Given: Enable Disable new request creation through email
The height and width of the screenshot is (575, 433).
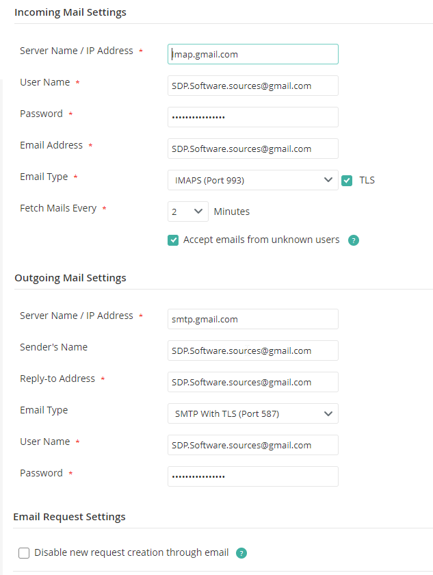Looking at the screenshot, I should (24, 553).
